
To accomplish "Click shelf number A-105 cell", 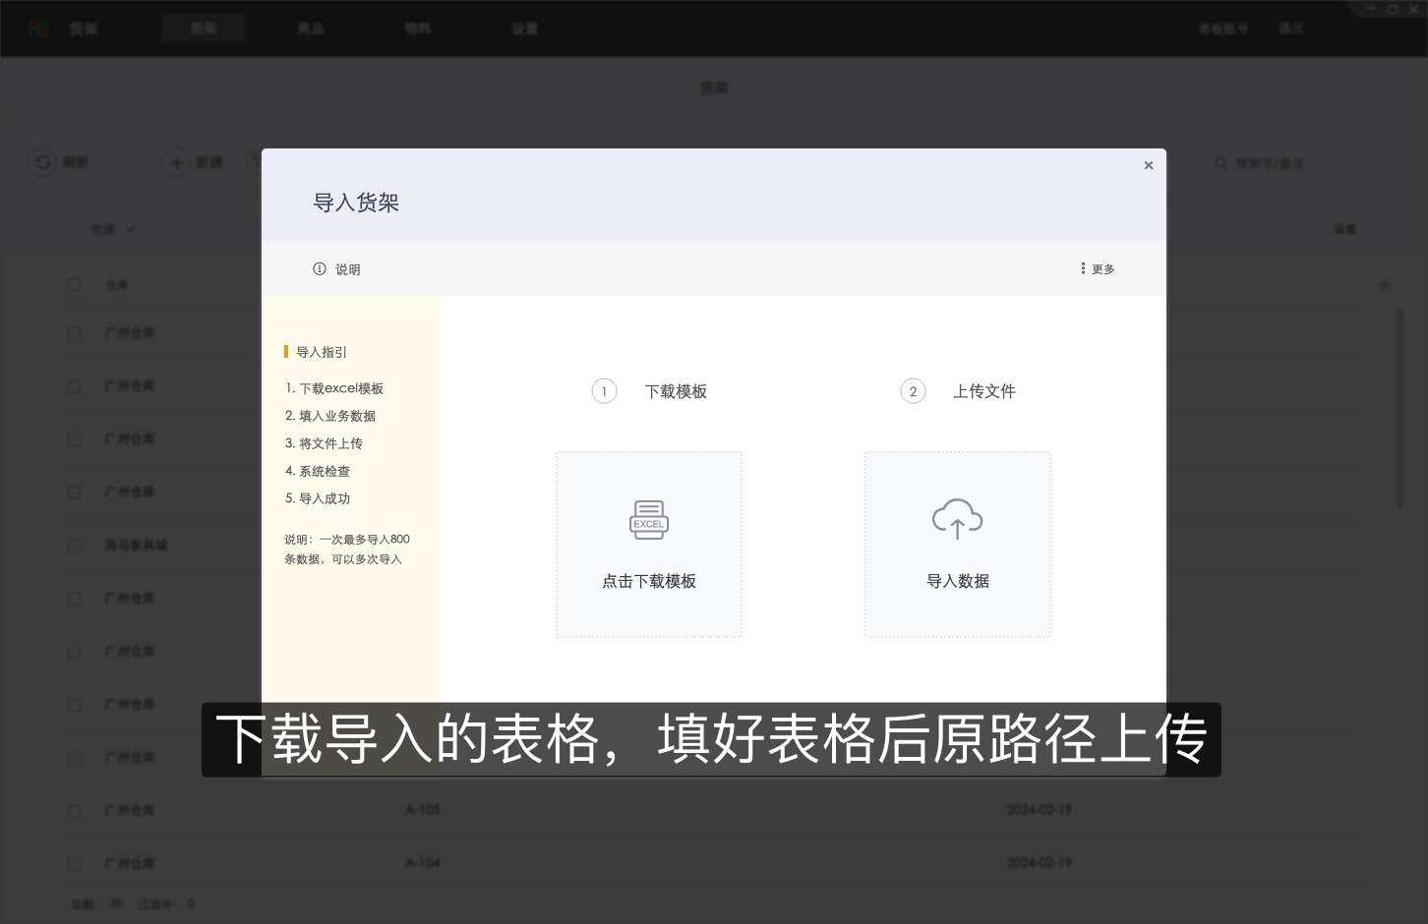I will (x=423, y=810).
